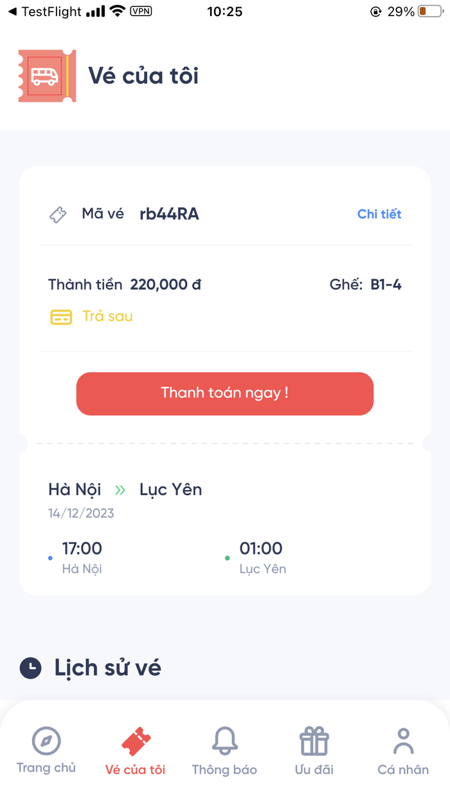
Task: Select the Cá nhân person icon
Action: click(x=403, y=739)
